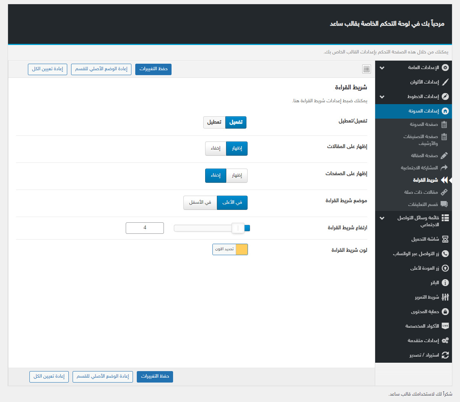460x402 pixels.
Task: Click the brush icon for إعدادات الألوان
Action: pyautogui.click(x=445, y=82)
